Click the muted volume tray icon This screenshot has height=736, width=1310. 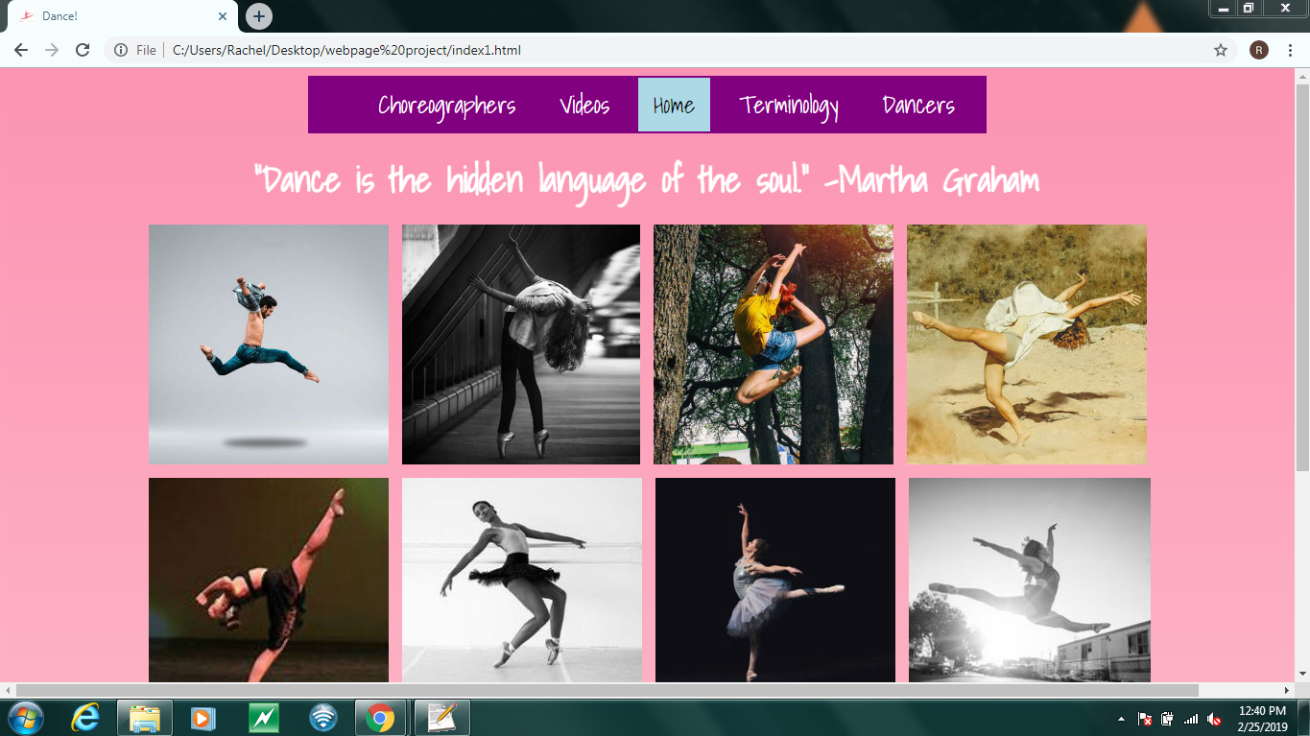coord(1214,719)
